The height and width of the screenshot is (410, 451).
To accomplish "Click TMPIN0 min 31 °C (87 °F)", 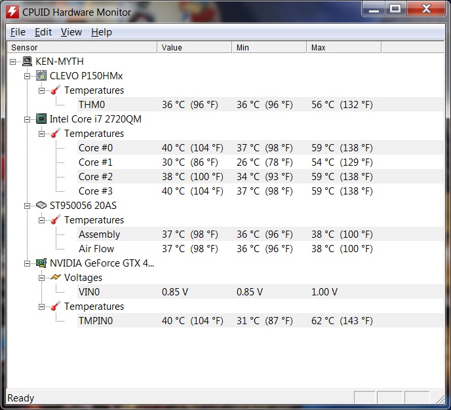I will pyautogui.click(x=265, y=320).
